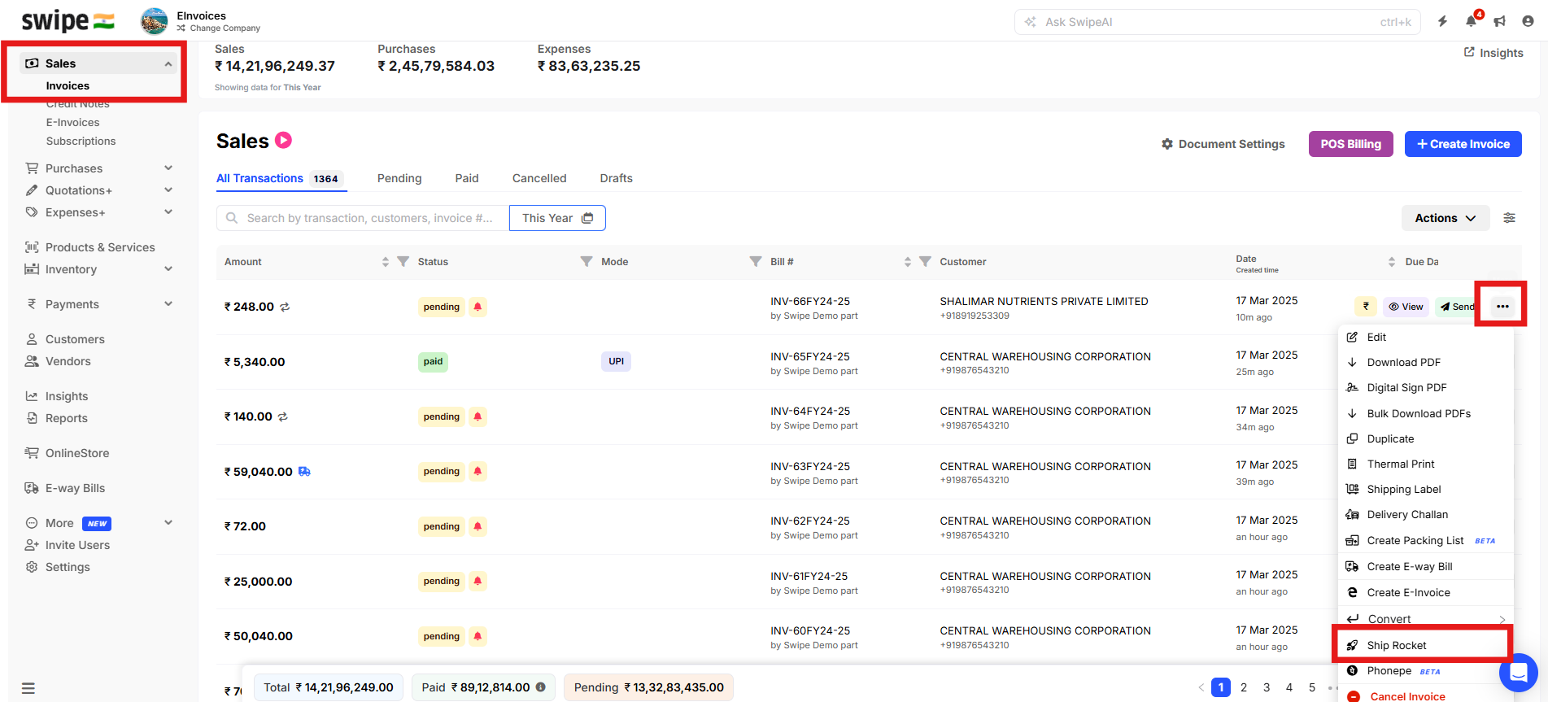Image resolution: width=1548 pixels, height=702 pixels.
Task: Open Reports in the sidebar
Action: point(66,418)
